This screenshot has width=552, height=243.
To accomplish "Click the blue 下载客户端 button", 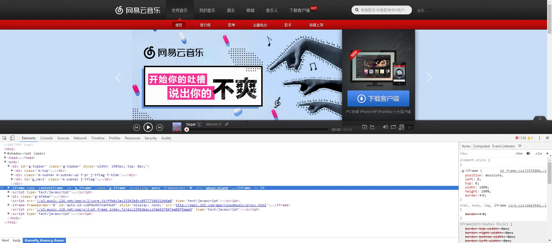I will click(378, 99).
